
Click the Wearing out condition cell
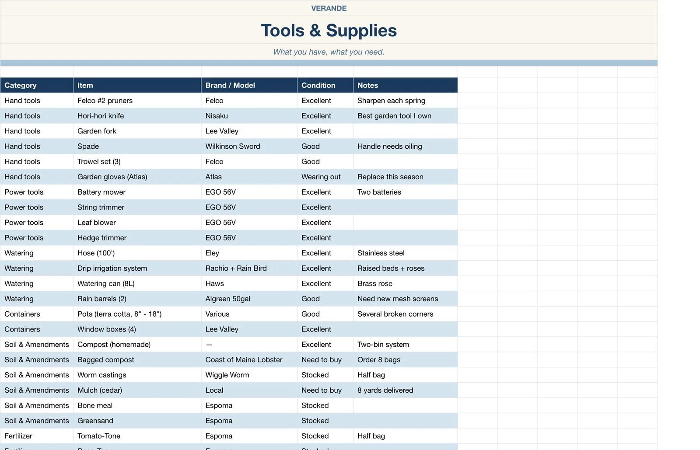(325, 177)
